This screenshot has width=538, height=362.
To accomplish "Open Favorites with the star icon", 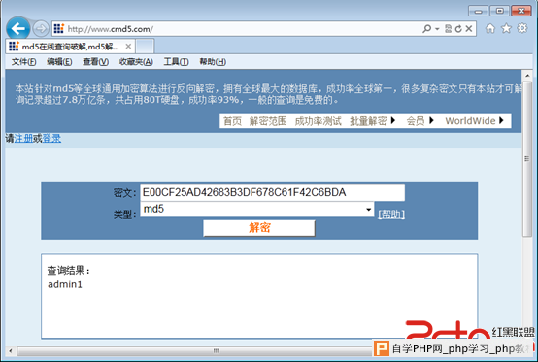I will point(506,28).
